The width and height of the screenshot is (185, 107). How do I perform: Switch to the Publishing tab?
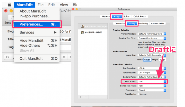click(x=143, y=24)
